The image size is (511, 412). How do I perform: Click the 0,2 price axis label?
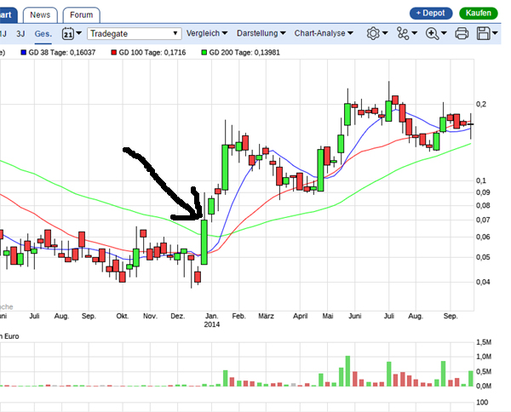tap(481, 104)
